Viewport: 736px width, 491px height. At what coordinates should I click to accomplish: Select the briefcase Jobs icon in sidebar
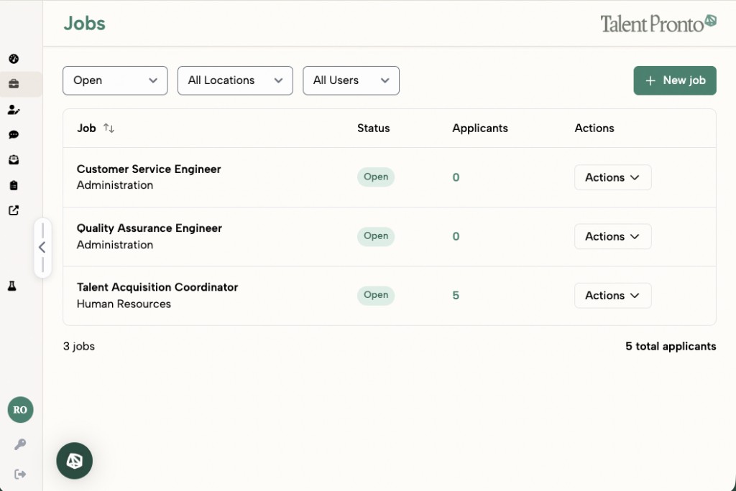[14, 84]
